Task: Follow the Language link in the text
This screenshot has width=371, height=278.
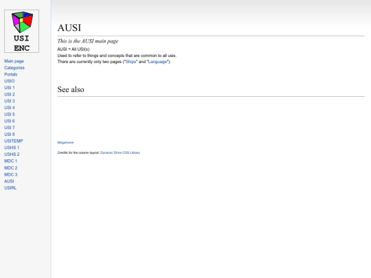Action: pyautogui.click(x=157, y=62)
